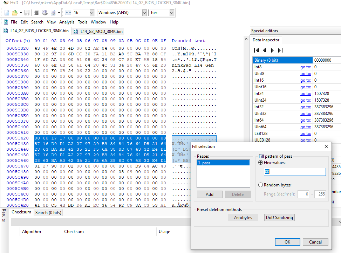The height and width of the screenshot is (253, 341).
Task: Click the Open file folder icon
Action: pyautogui.click(x=15, y=13)
